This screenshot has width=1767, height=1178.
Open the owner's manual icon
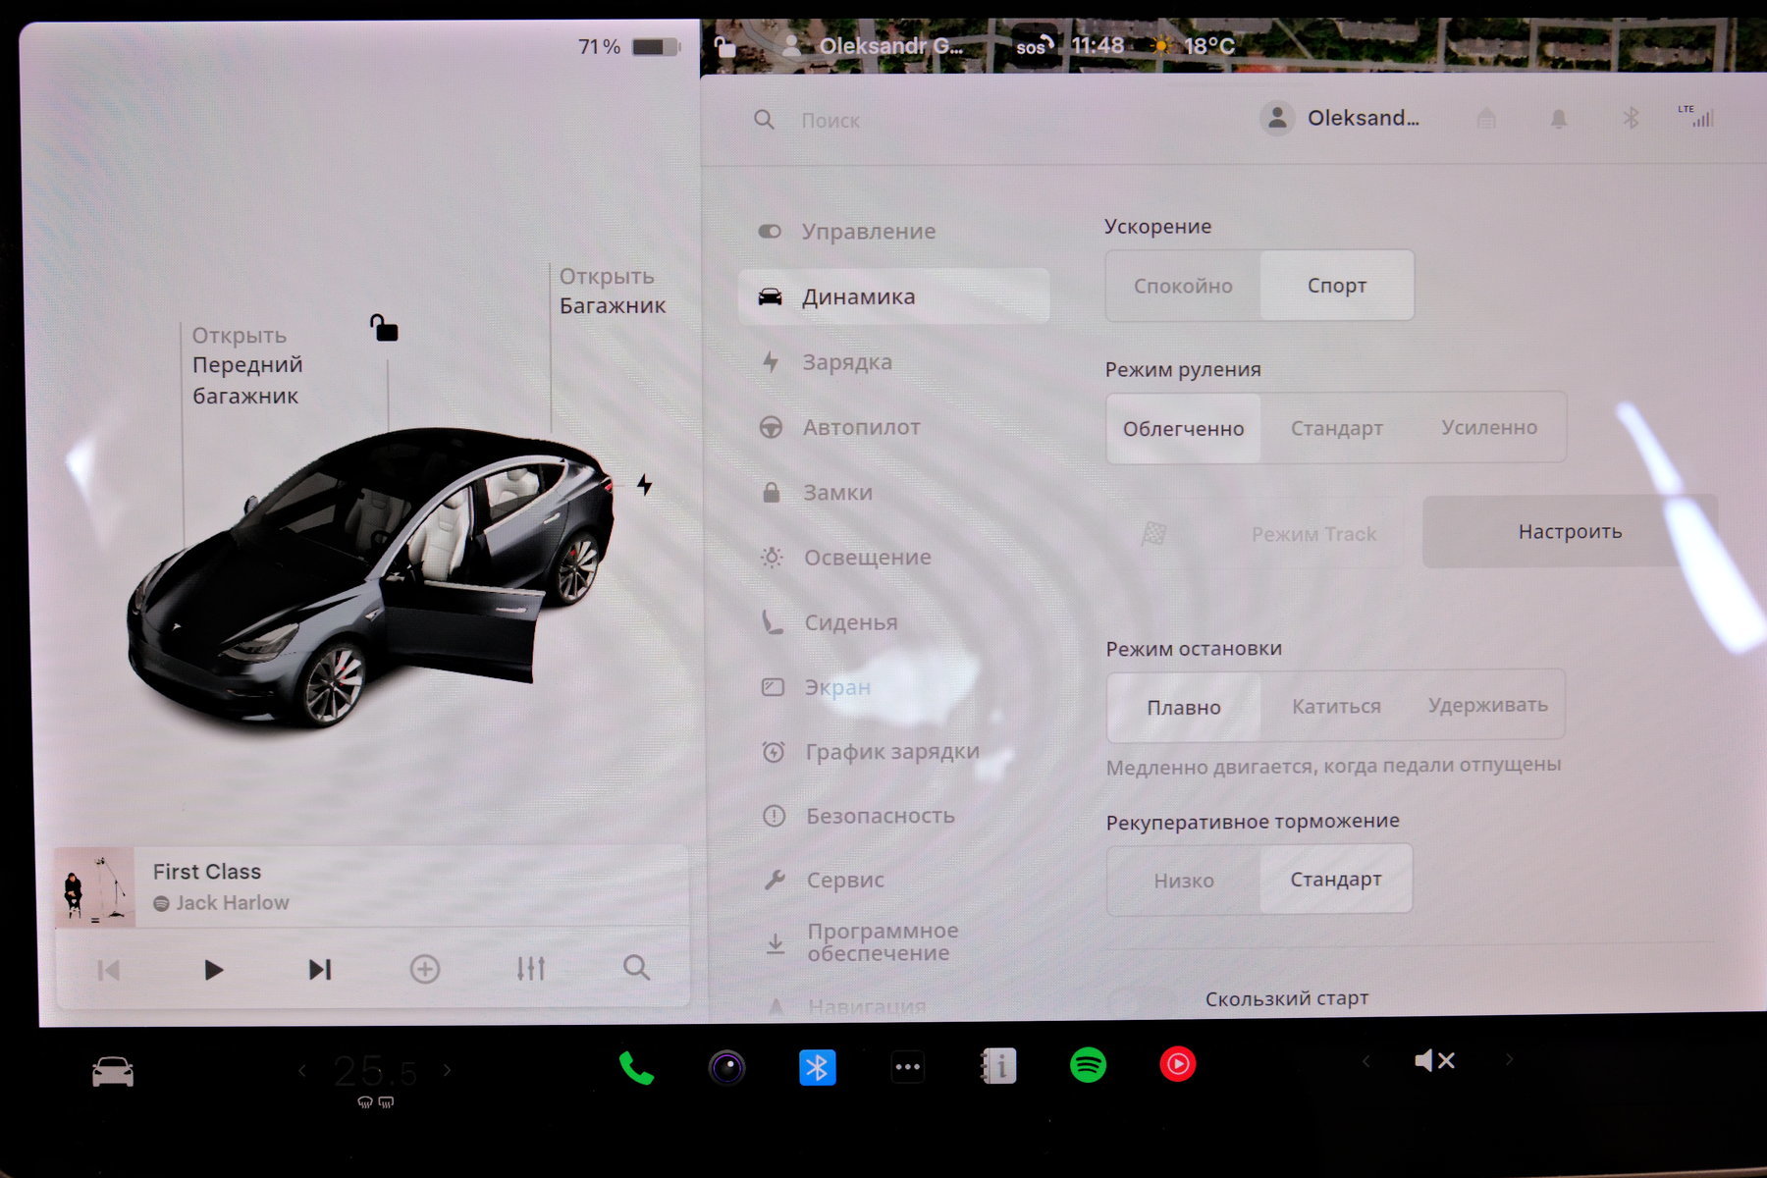coord(998,1066)
